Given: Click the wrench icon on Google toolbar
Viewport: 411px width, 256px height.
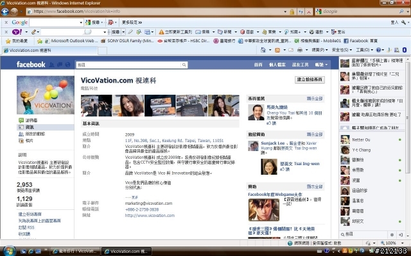Looking at the screenshot, I should pyautogui.click(x=404, y=22).
